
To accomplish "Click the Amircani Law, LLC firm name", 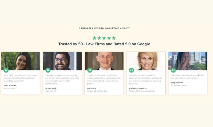I will (x=10, y=88).
